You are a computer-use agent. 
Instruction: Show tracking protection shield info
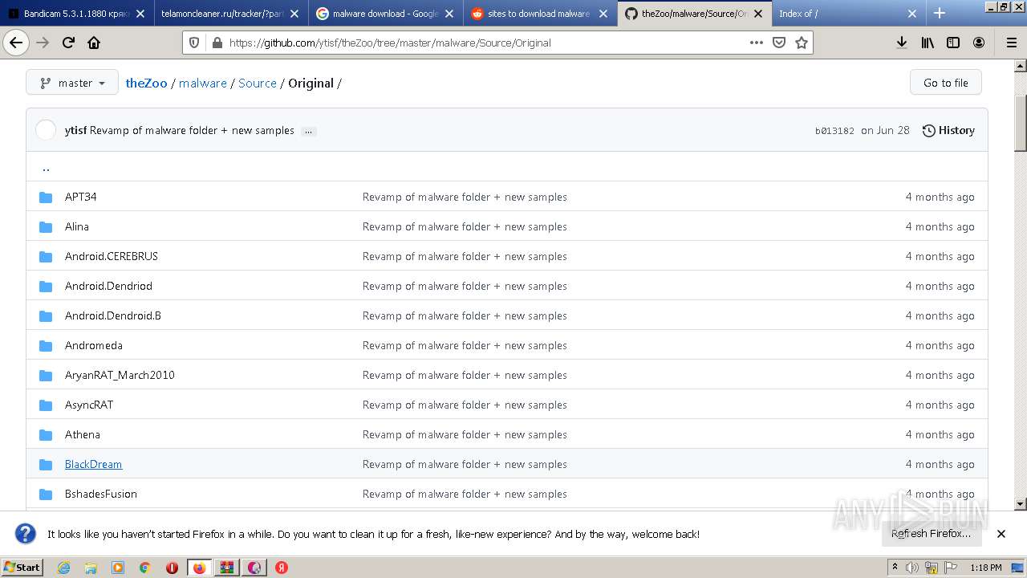[x=194, y=43]
